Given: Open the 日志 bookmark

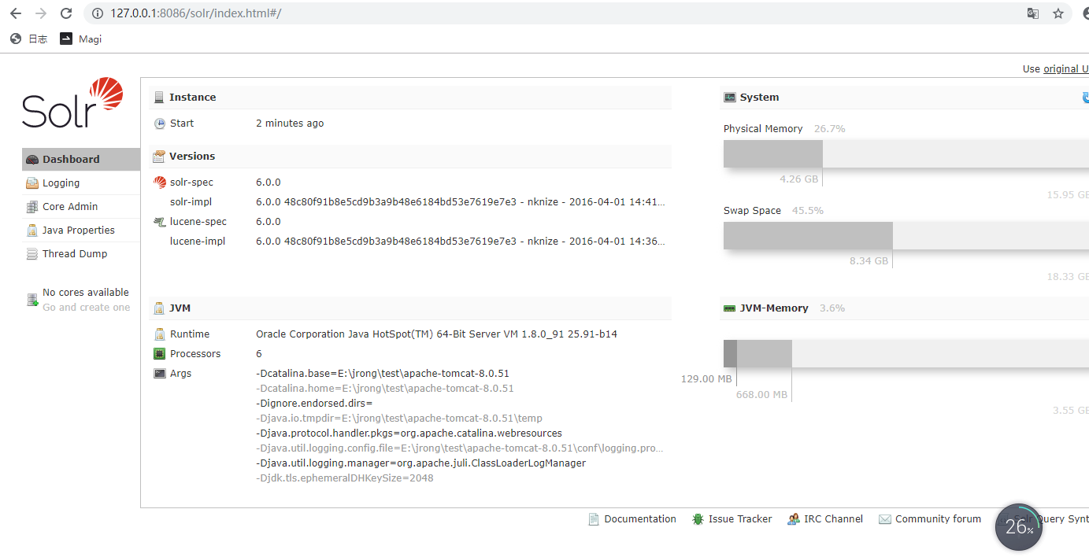Looking at the screenshot, I should [x=29, y=39].
